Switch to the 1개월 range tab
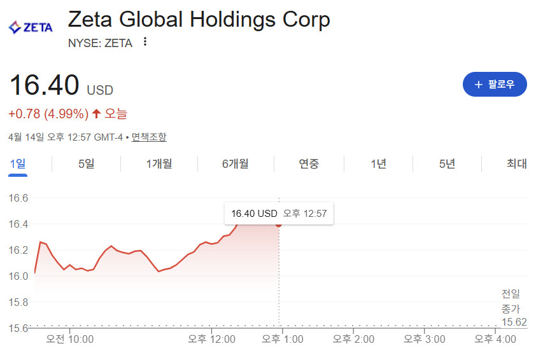Viewport: 543px width, 346px height. (159, 163)
